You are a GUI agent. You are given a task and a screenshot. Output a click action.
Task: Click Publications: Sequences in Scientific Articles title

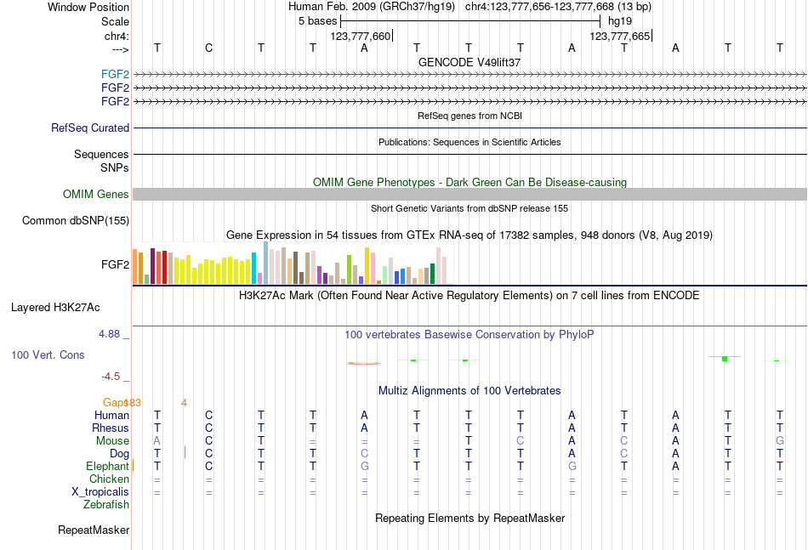click(x=469, y=142)
